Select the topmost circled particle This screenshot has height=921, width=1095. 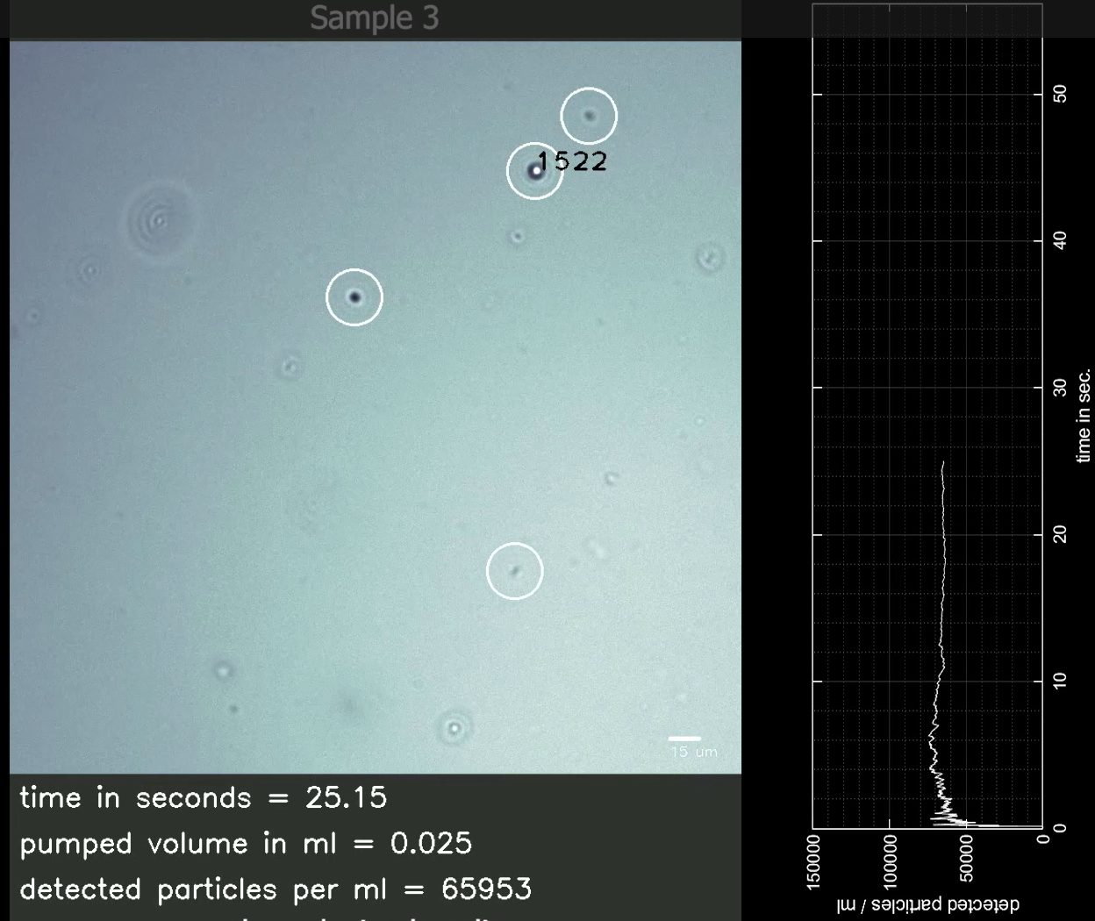pos(590,116)
